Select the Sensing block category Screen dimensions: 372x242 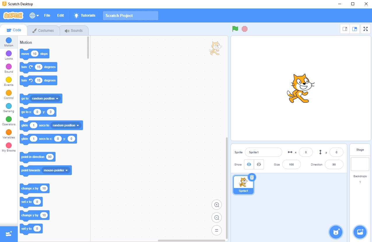click(9, 108)
